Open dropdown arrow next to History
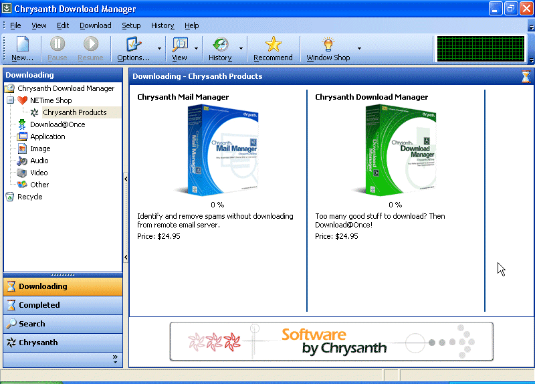535x384 pixels. click(x=241, y=48)
